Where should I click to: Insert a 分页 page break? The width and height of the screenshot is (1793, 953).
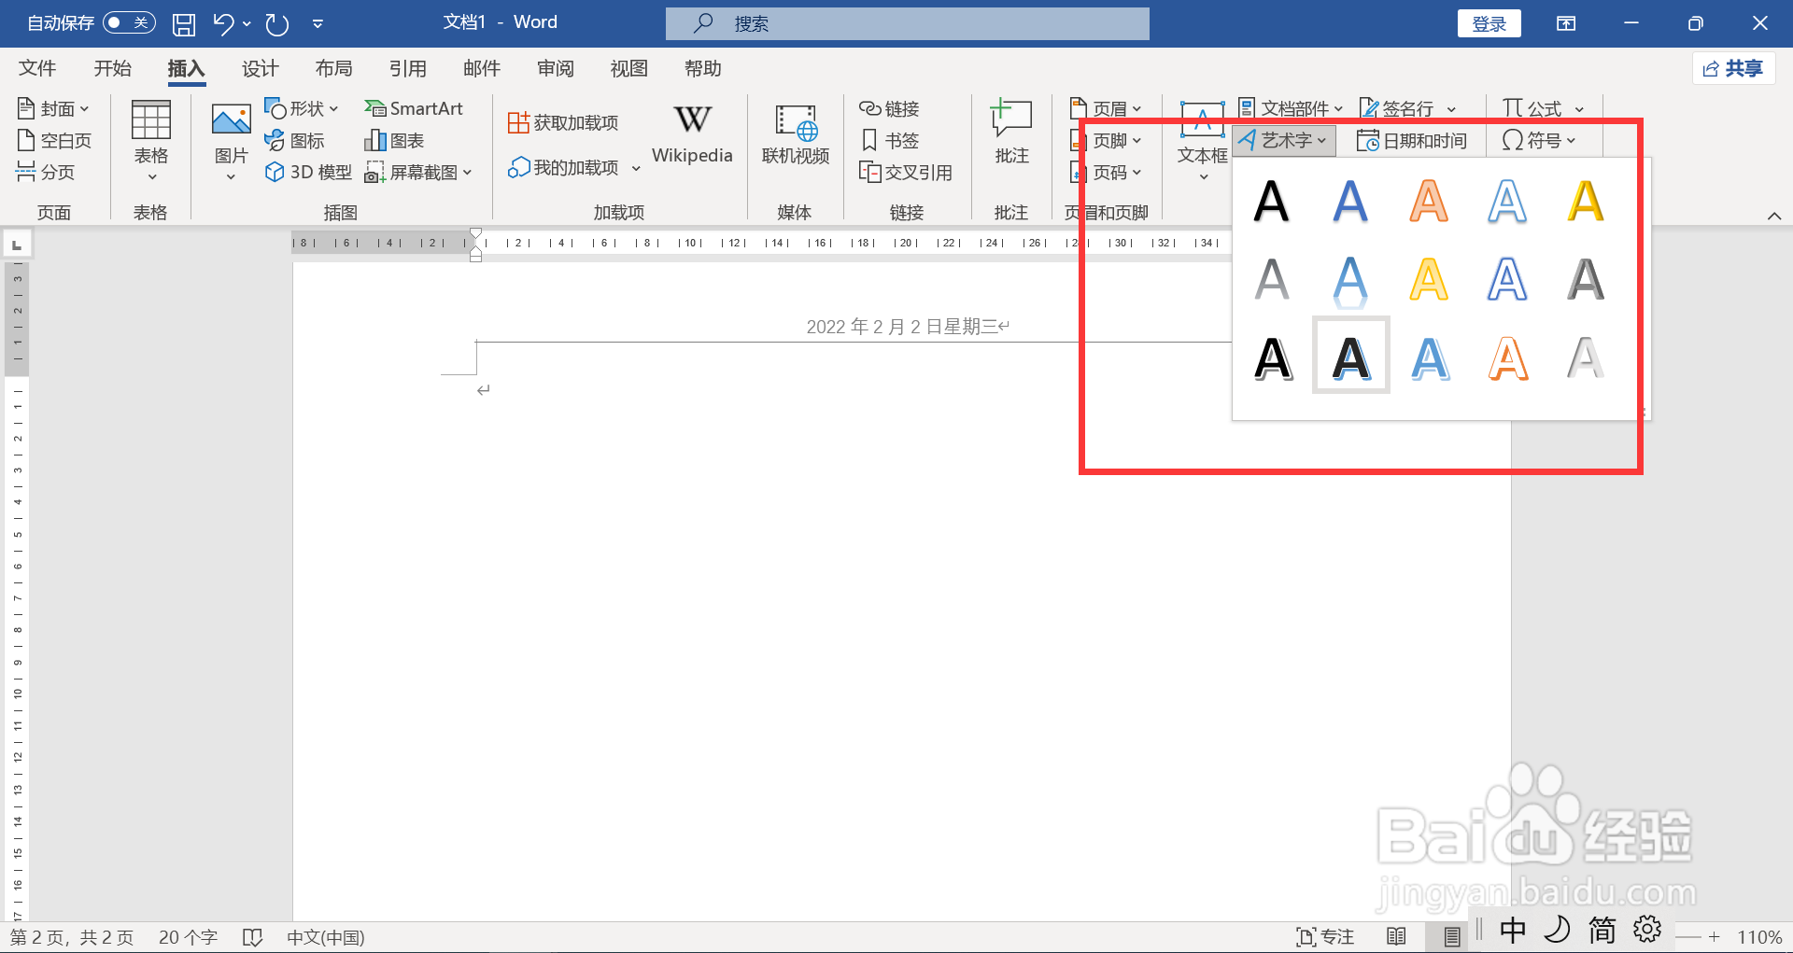click(x=46, y=172)
